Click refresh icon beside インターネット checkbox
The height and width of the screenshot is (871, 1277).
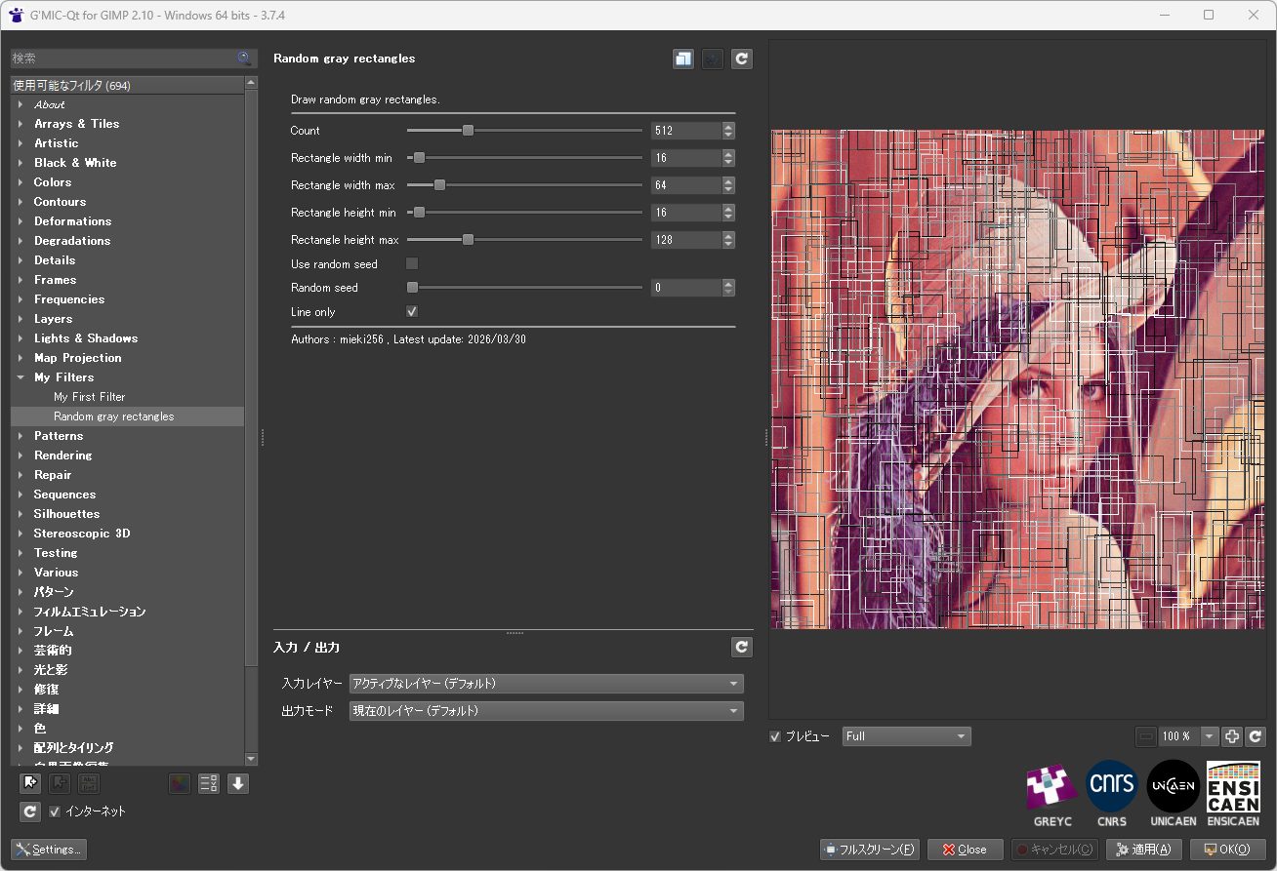pyautogui.click(x=30, y=812)
